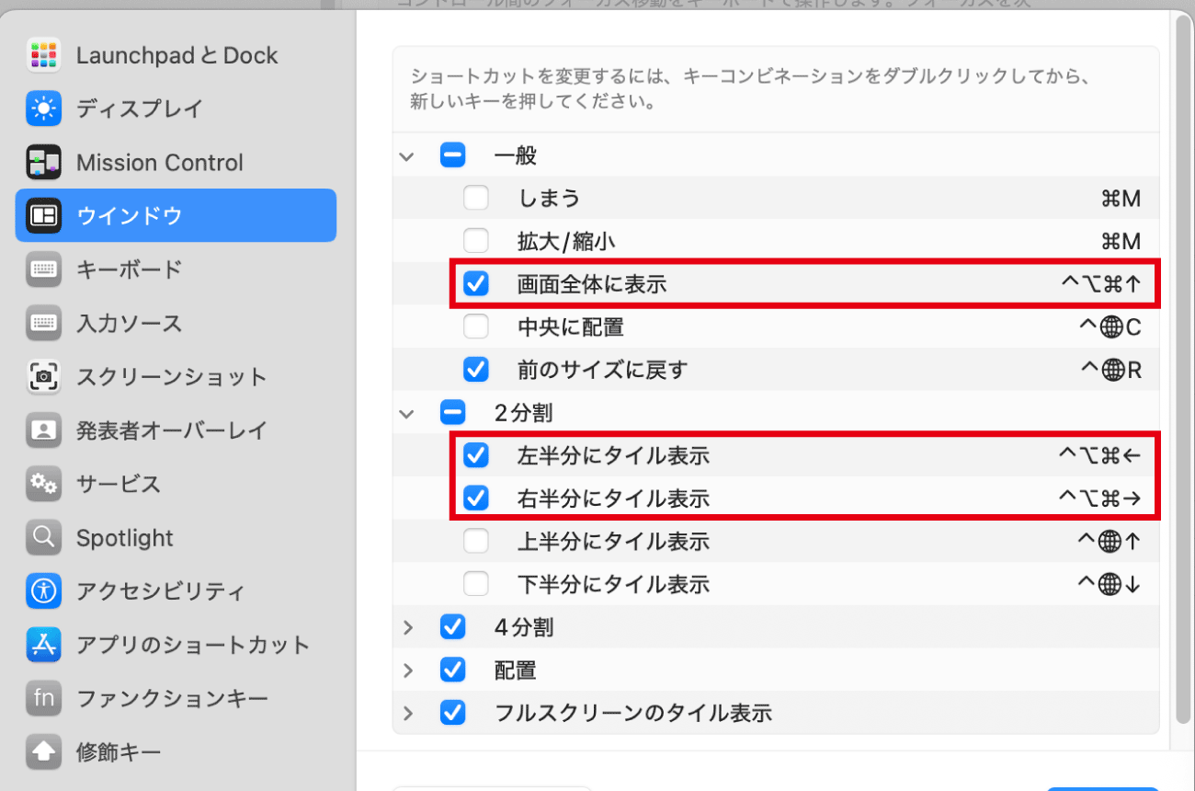Click the ⌃⌥⌘← shortcut for 左半分にタイル表示

pyautogui.click(x=1099, y=455)
